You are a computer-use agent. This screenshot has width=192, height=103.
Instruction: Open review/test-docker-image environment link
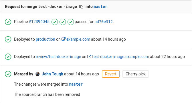pos(58,57)
